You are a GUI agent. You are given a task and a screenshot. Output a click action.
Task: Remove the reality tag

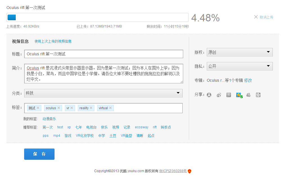pyautogui.click(x=91, y=108)
